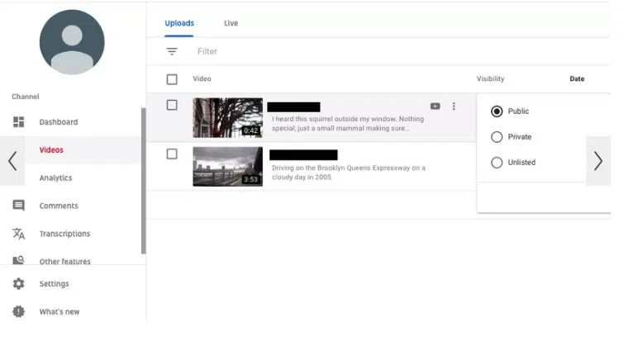
Task: Click the Video column header
Action: (x=202, y=79)
